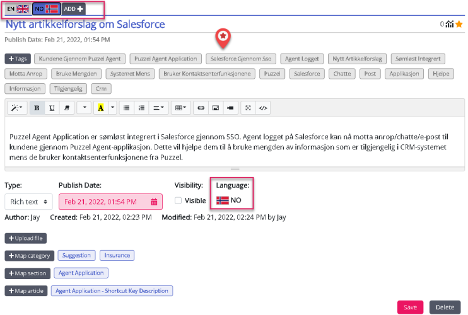This screenshot has width=468, height=315.
Task: Insert a hyperlink with link icon
Action: pyautogui.click(x=201, y=108)
